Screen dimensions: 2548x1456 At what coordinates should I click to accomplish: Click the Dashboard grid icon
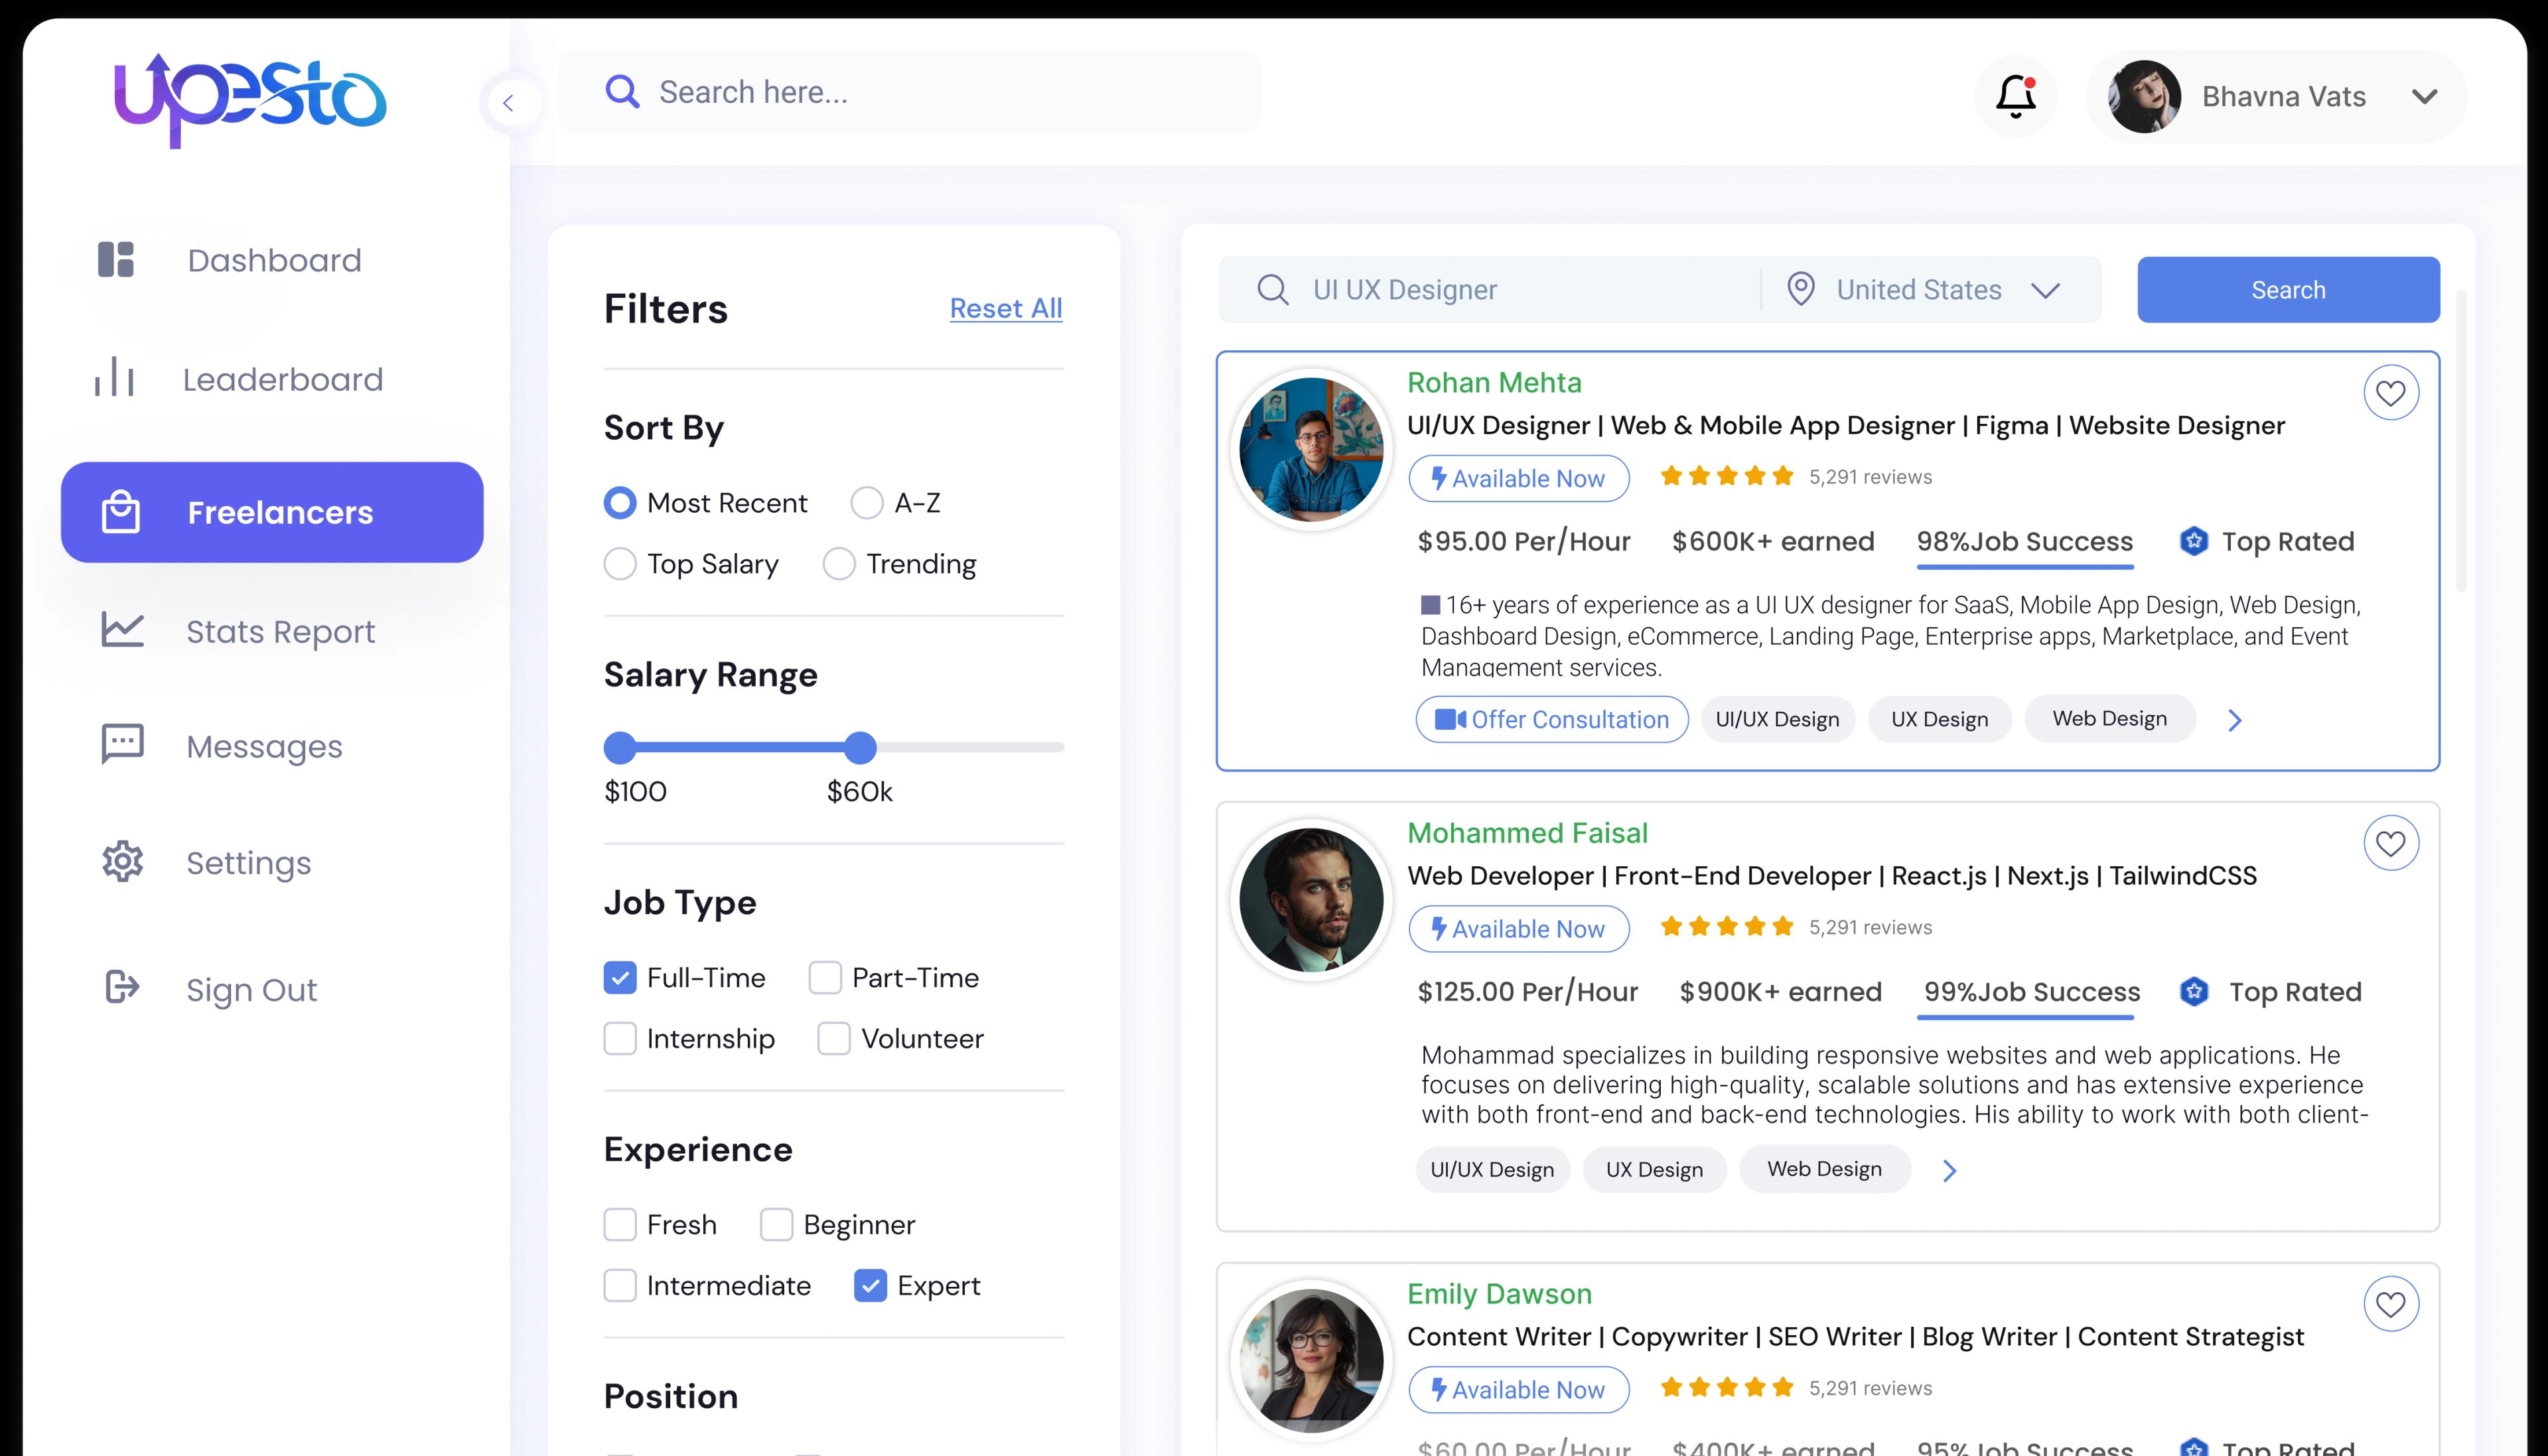[x=116, y=259]
